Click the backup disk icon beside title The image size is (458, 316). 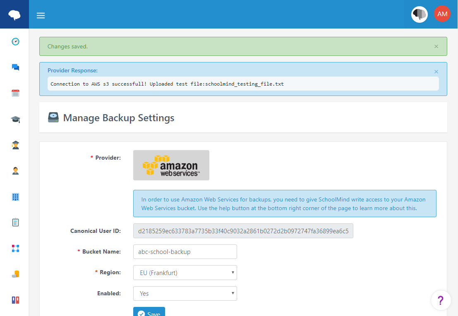click(53, 117)
